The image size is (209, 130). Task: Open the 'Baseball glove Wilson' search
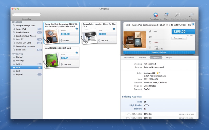click(x=26, y=36)
